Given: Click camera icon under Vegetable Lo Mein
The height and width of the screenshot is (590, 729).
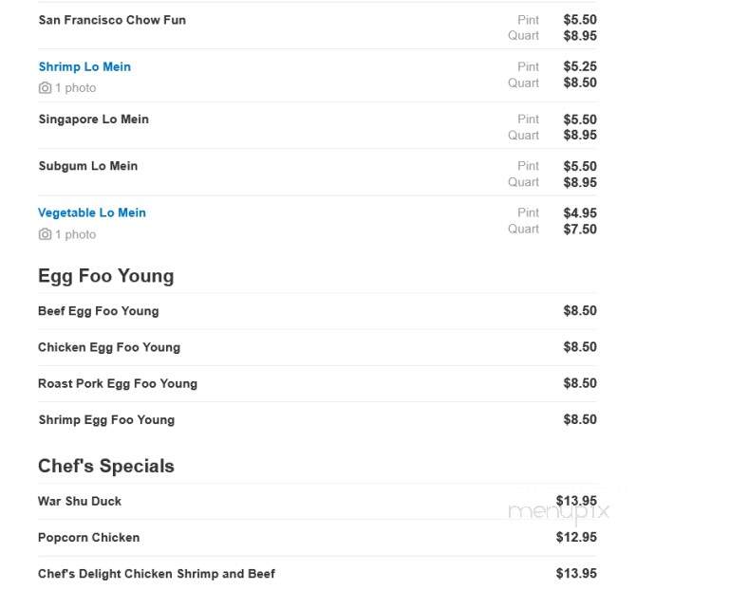Looking at the screenshot, I should tap(45, 234).
